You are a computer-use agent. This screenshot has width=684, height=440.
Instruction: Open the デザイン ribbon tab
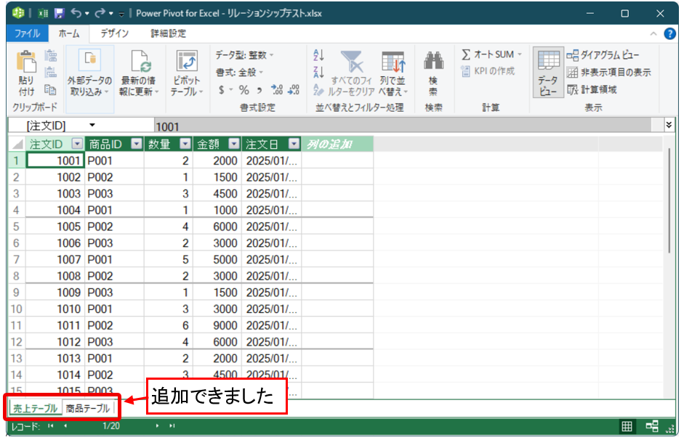(115, 33)
